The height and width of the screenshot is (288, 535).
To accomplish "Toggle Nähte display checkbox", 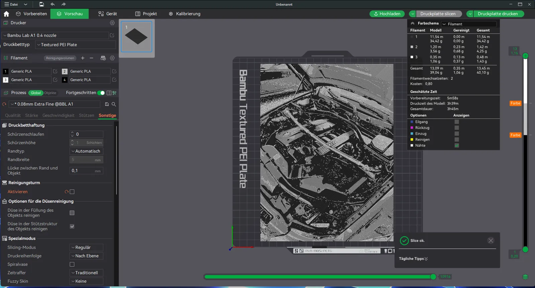I will [457, 146].
